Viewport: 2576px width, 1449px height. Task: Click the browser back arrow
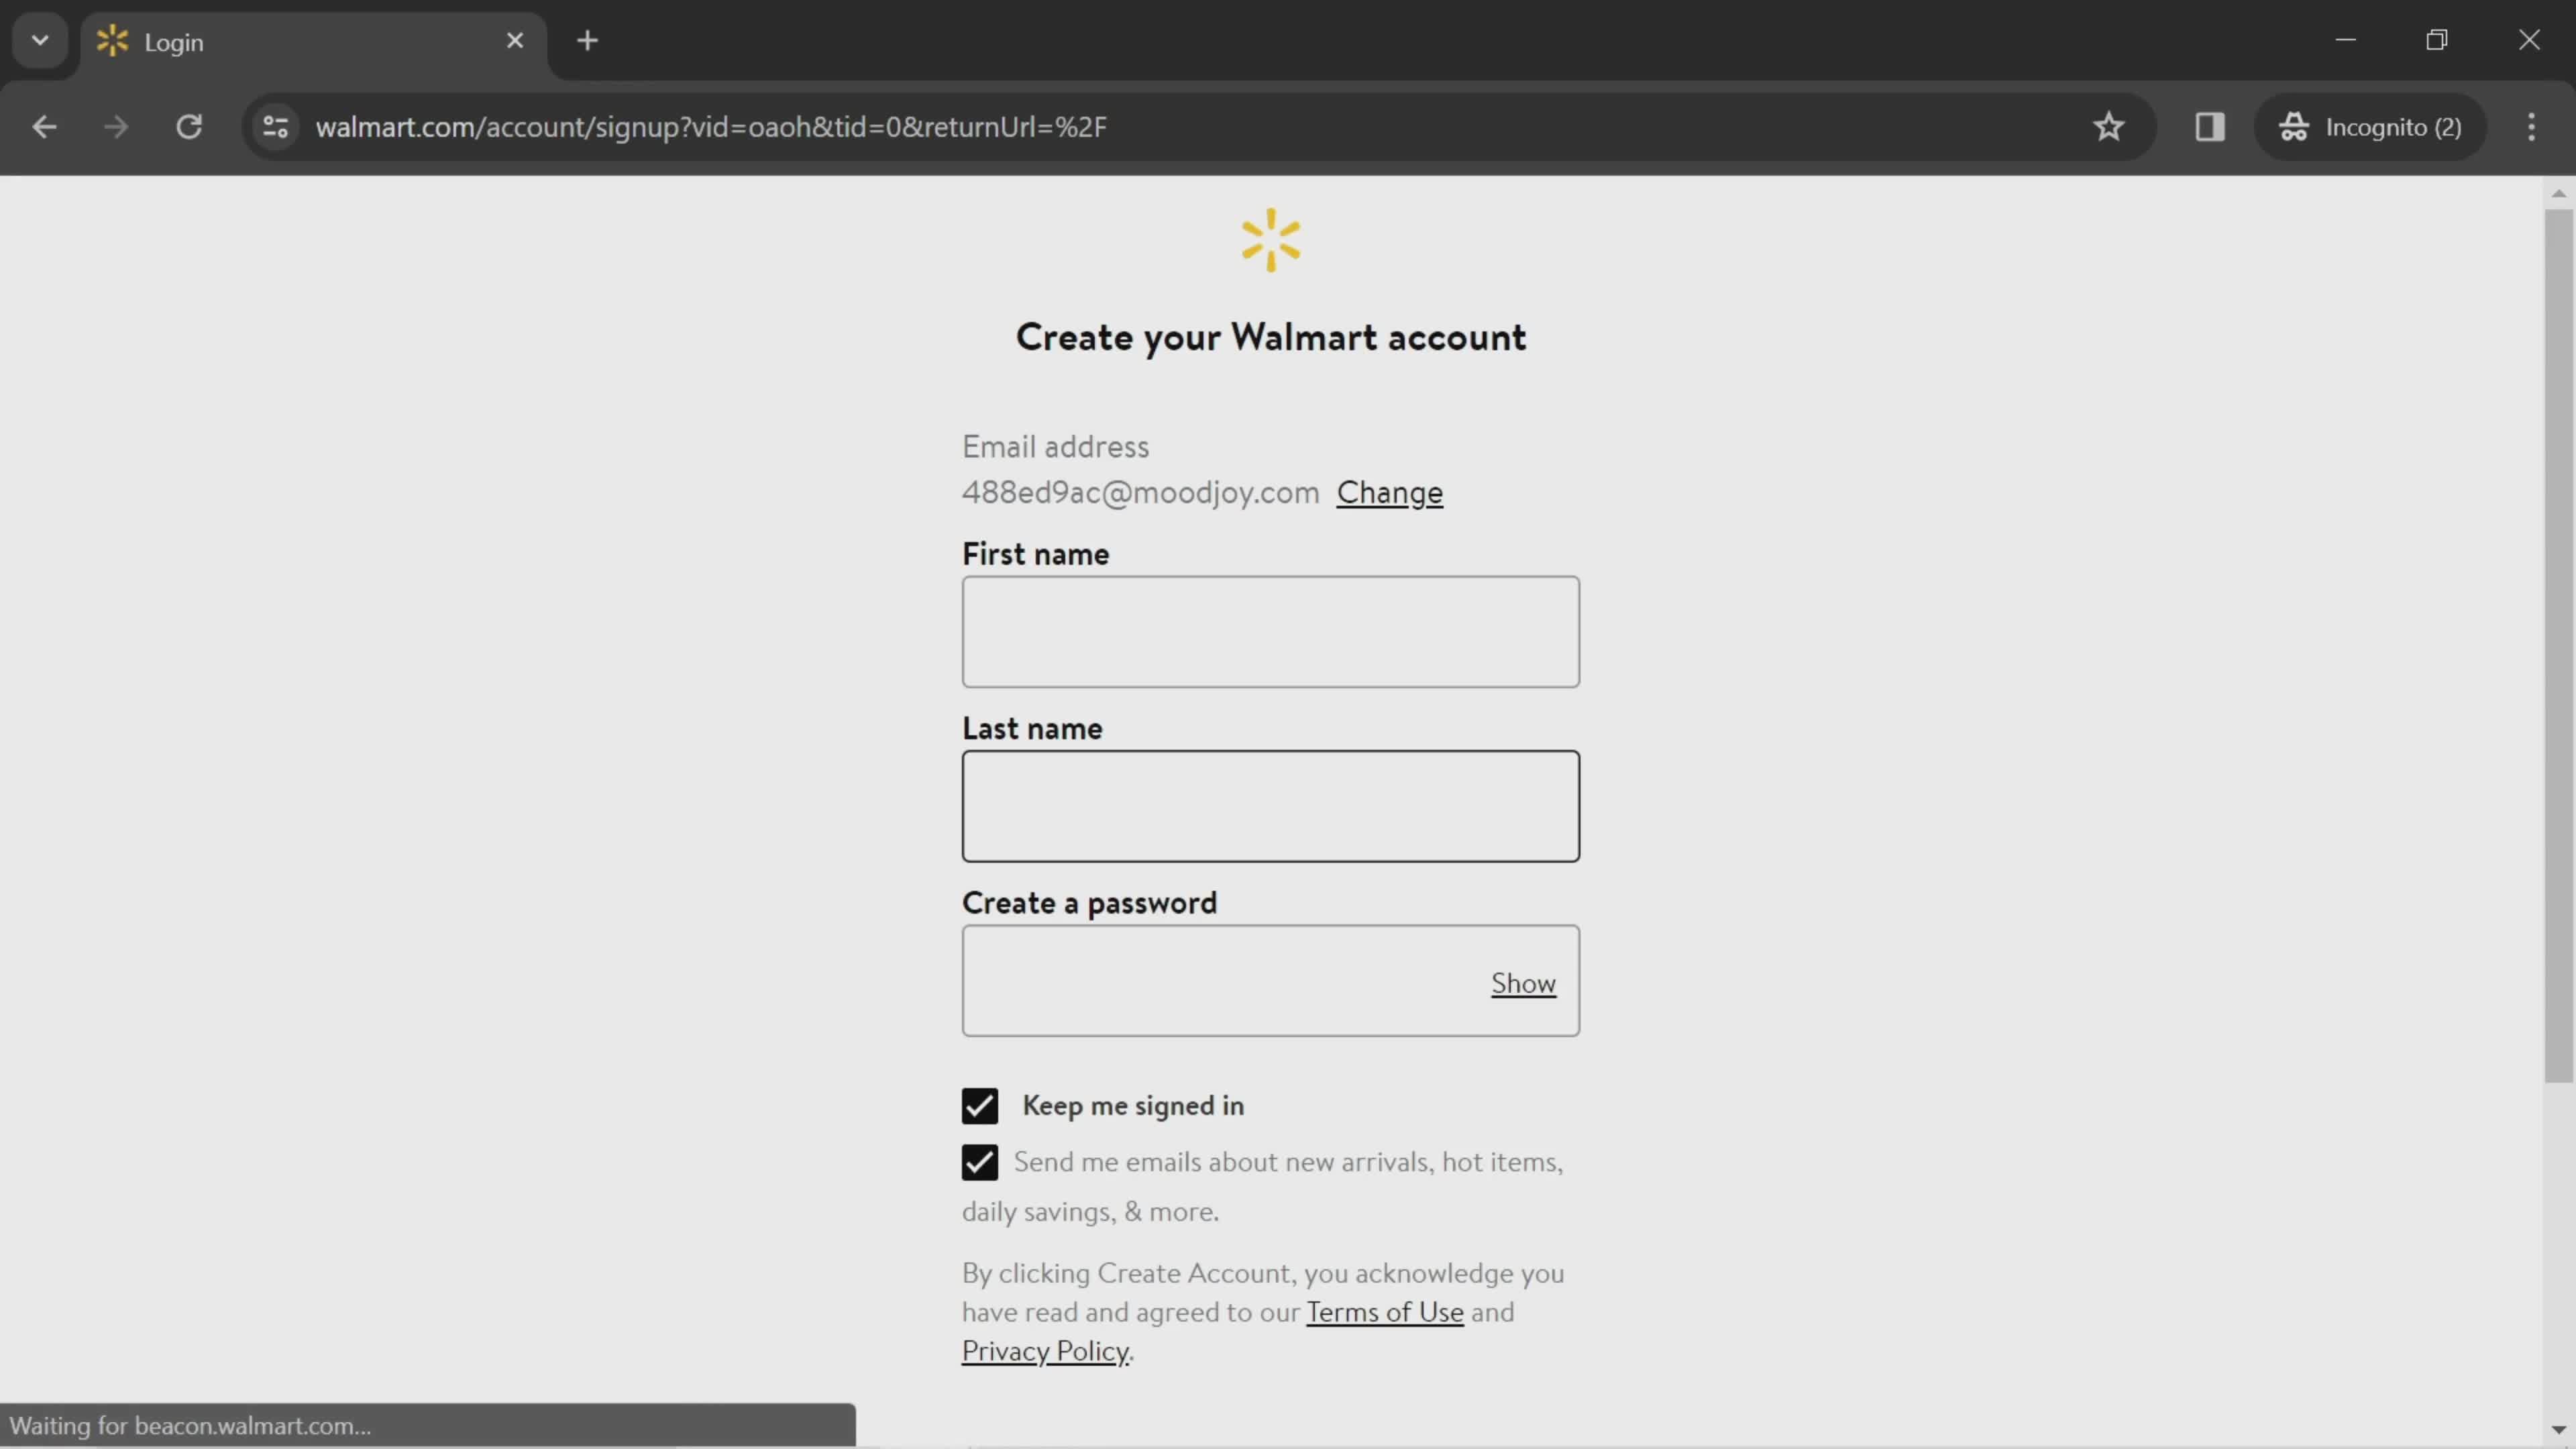[x=44, y=127]
